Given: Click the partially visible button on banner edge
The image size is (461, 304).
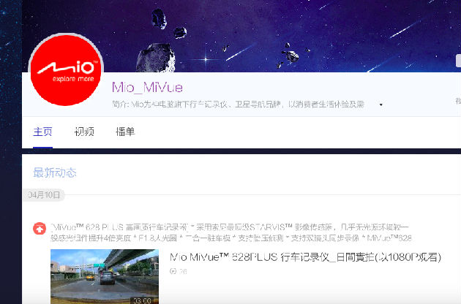Looking at the screenshot, I should [x=458, y=61].
